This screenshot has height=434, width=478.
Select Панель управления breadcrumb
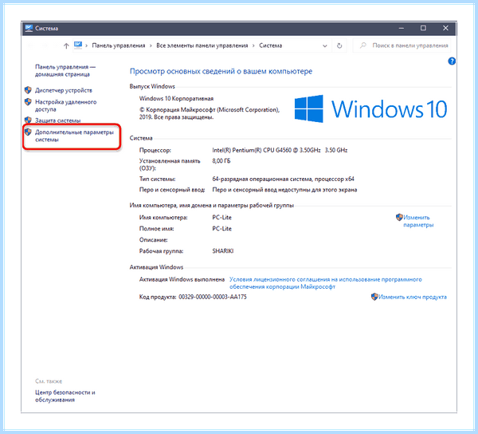click(x=119, y=45)
